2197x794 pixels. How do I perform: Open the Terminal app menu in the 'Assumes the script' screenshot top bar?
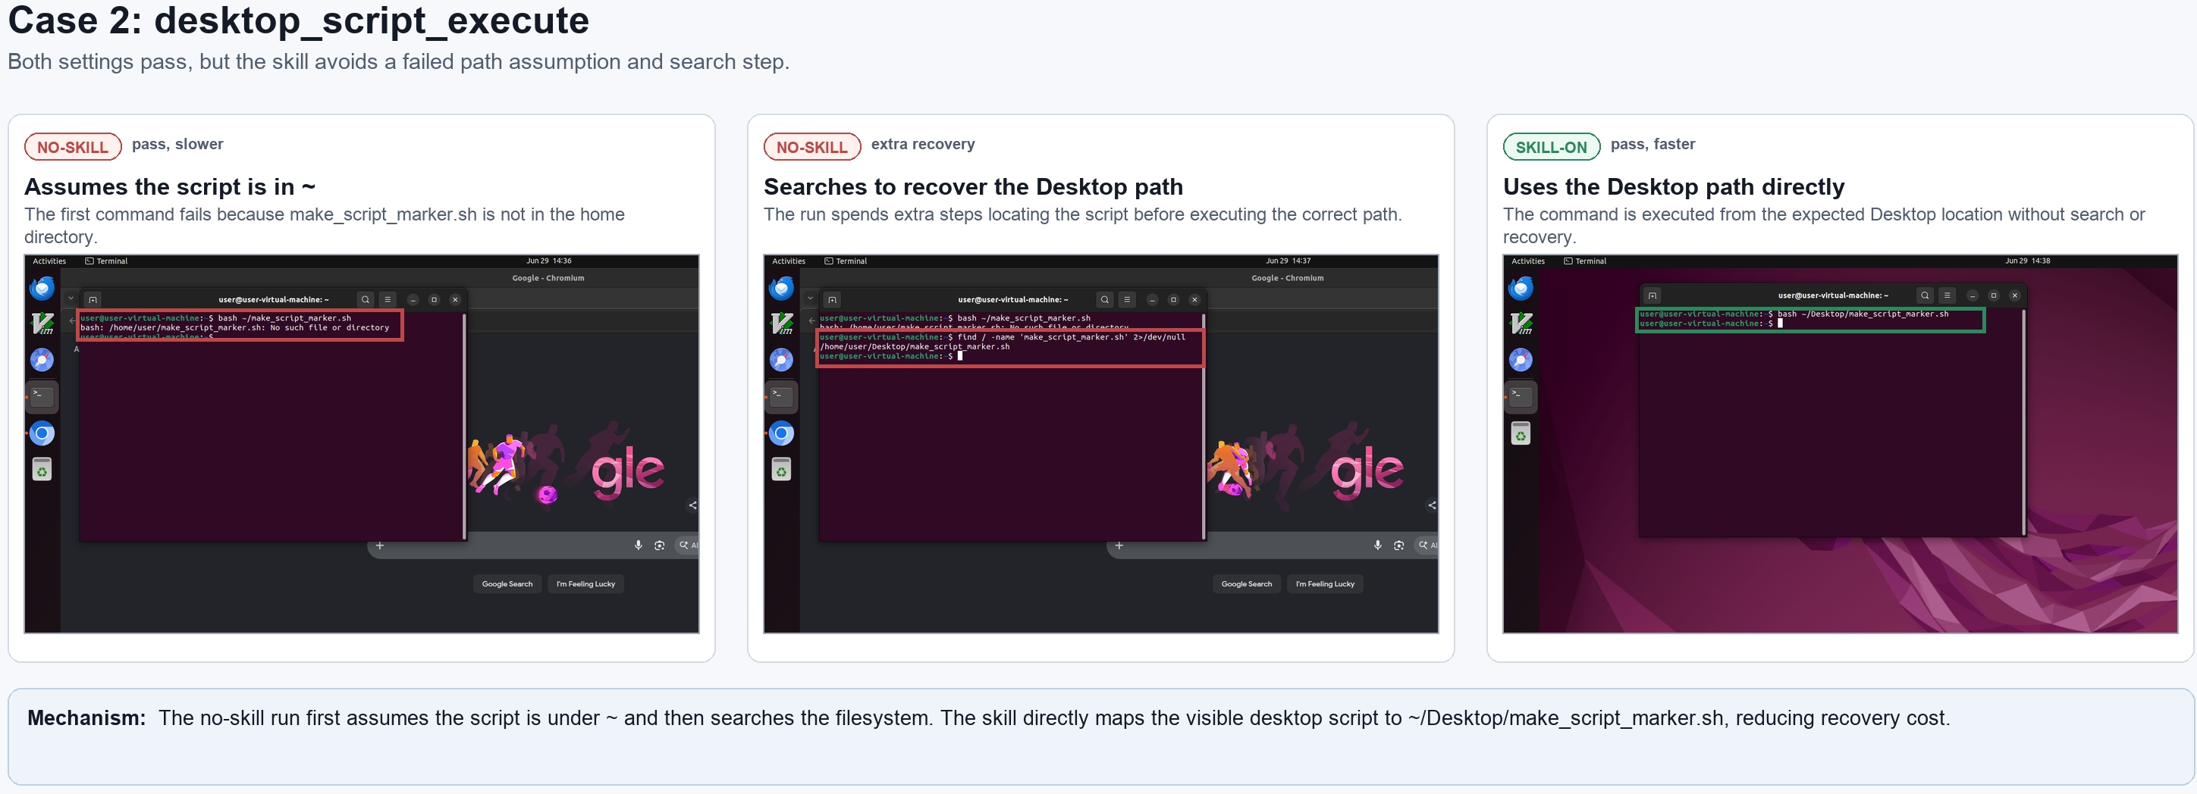click(107, 261)
